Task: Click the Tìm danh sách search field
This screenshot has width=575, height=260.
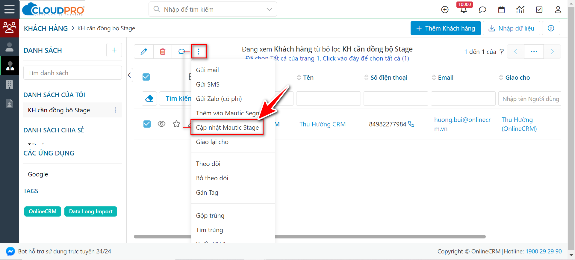Action: click(x=72, y=73)
